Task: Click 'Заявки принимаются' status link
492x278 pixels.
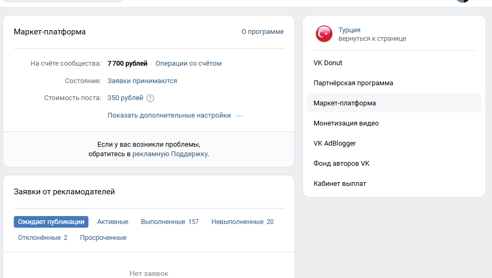Action: pyautogui.click(x=142, y=81)
